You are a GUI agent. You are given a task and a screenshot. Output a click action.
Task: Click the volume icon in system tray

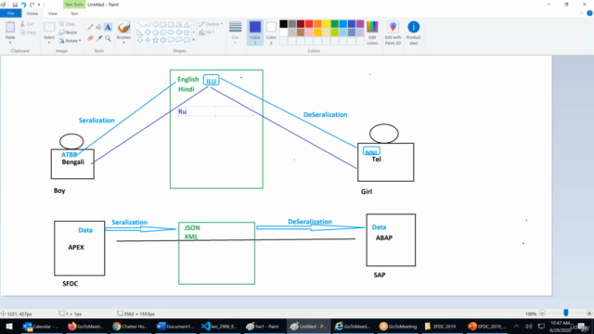[x=528, y=326]
